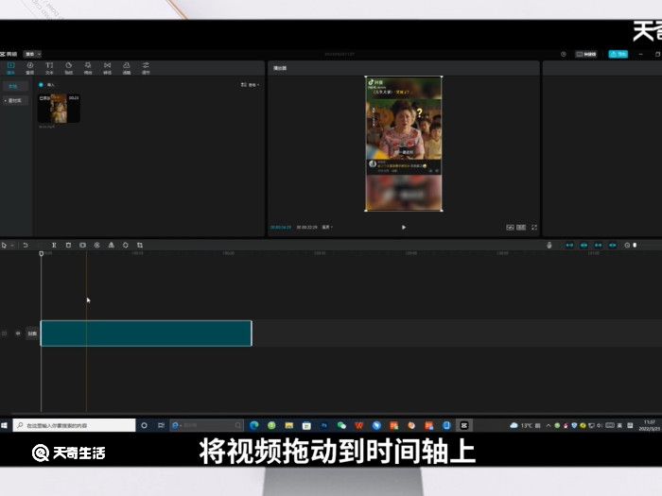Open the Transitions (转场) tab

click(107, 68)
